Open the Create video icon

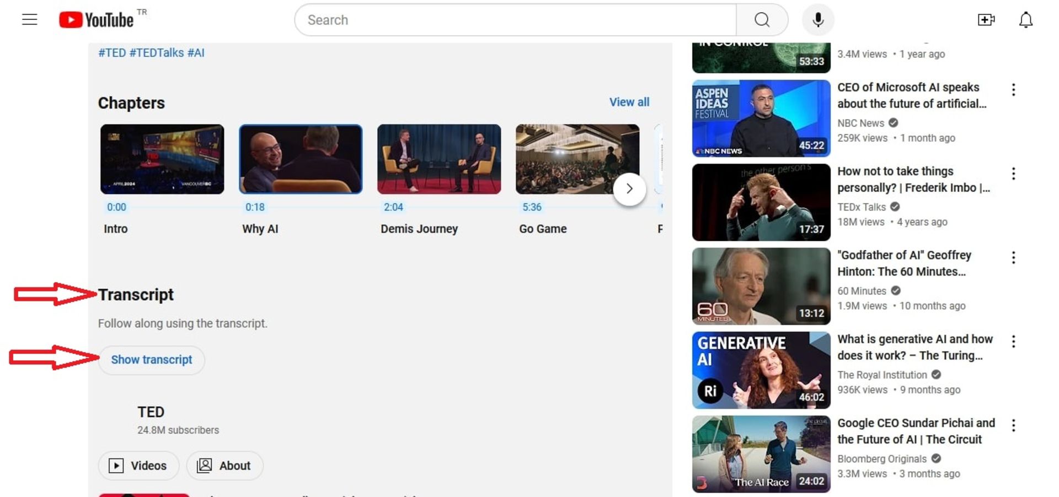986,20
